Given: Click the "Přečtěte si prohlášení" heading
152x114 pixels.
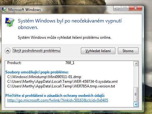Looking at the screenshot, I should click(55, 96).
